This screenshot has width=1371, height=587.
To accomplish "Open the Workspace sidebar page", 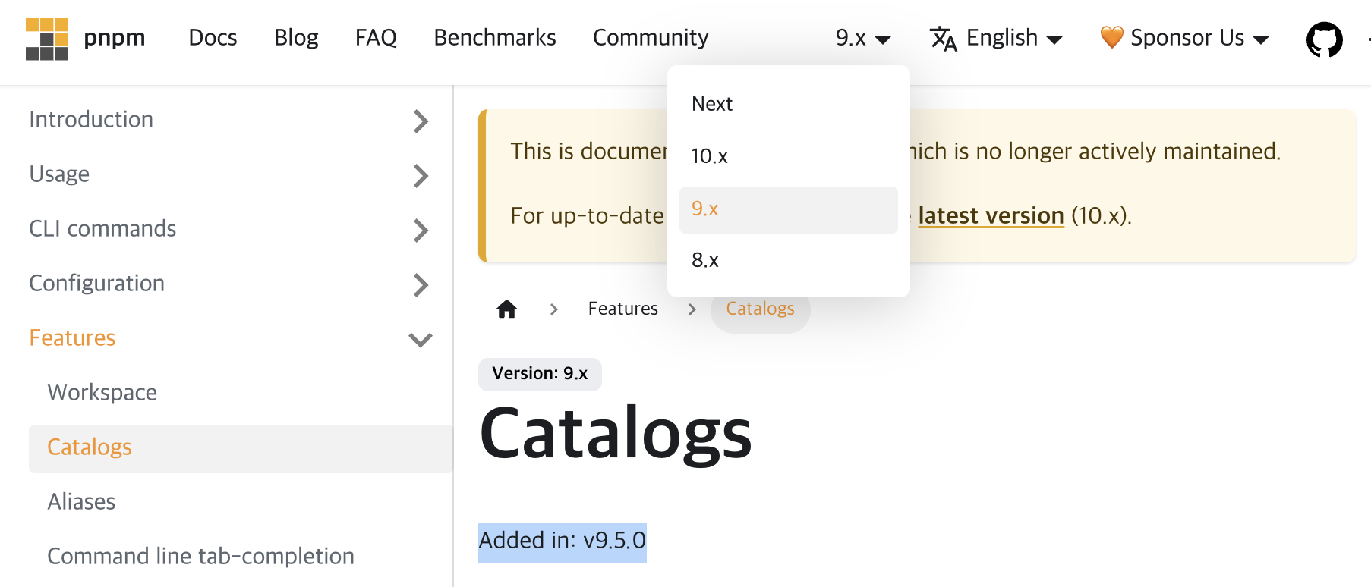I will pos(102,393).
